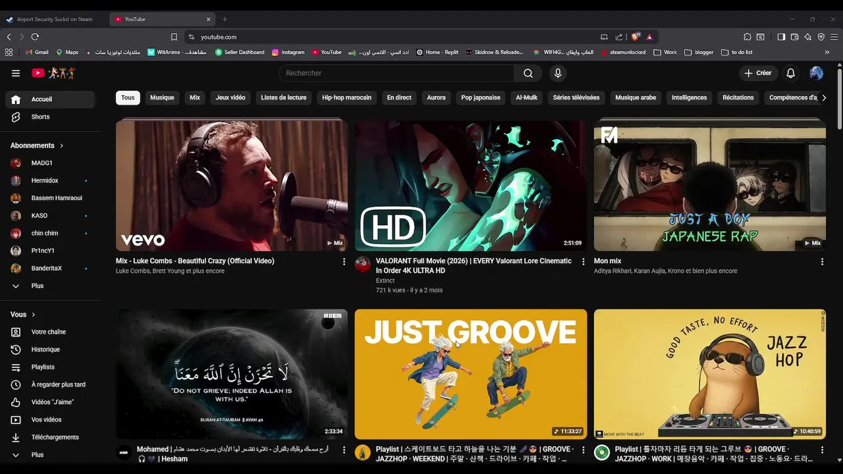This screenshot has width=843, height=474.
Task: Open Gmail bookmark
Action: click(37, 52)
